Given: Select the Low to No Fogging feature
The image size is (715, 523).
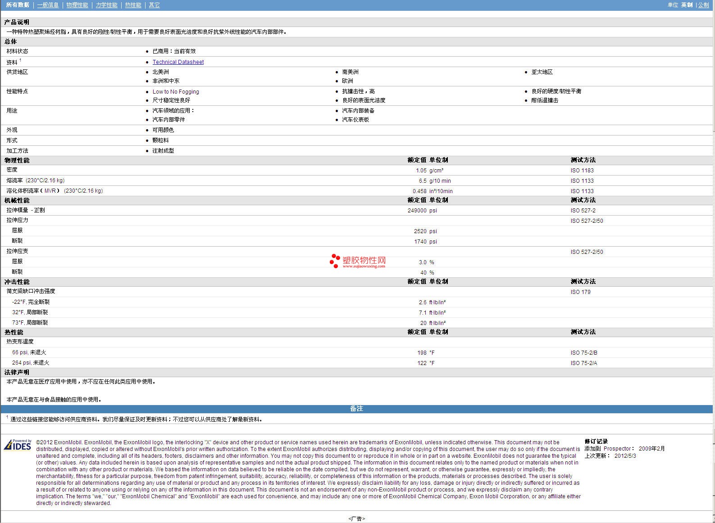Looking at the screenshot, I should click(x=176, y=92).
